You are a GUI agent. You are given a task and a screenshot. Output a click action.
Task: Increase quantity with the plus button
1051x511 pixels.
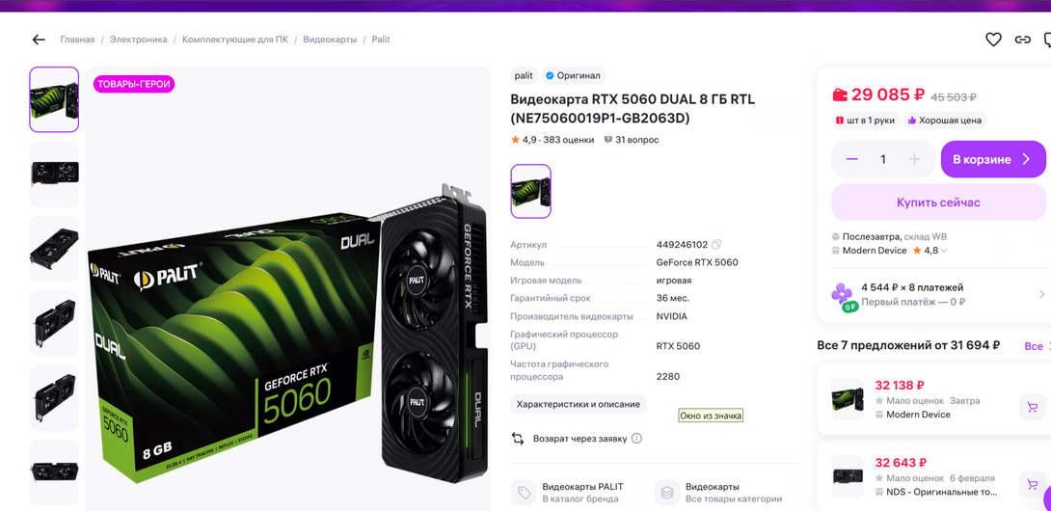pos(914,159)
